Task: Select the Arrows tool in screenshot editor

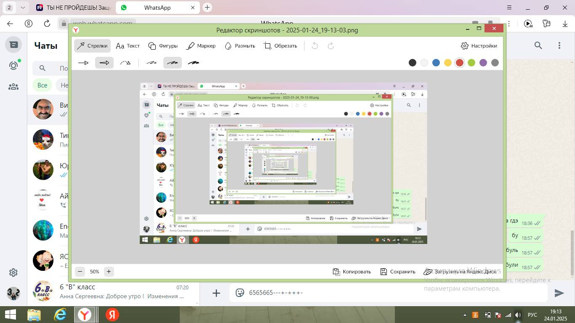Action: coord(92,46)
